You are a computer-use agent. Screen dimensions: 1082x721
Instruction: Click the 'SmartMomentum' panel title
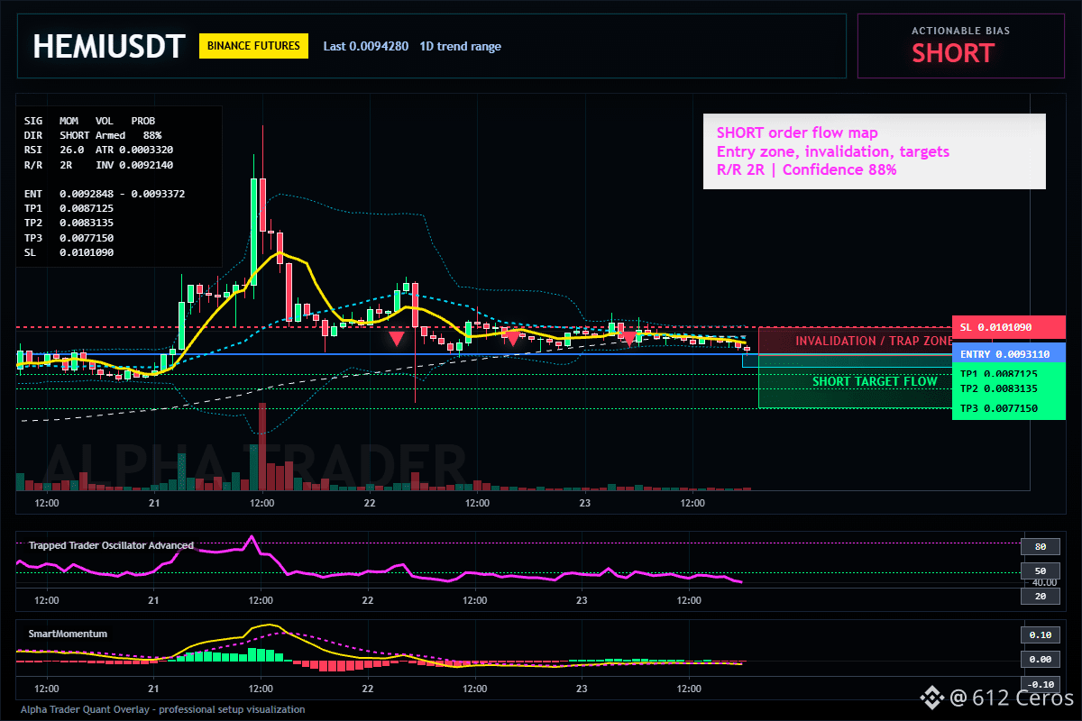(68, 634)
